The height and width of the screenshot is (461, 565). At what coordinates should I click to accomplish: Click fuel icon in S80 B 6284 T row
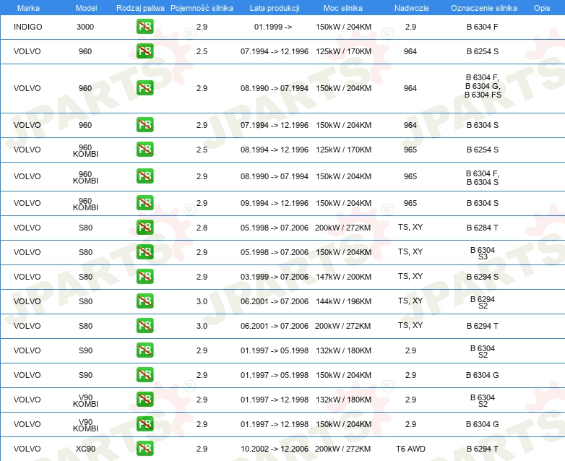click(x=145, y=227)
